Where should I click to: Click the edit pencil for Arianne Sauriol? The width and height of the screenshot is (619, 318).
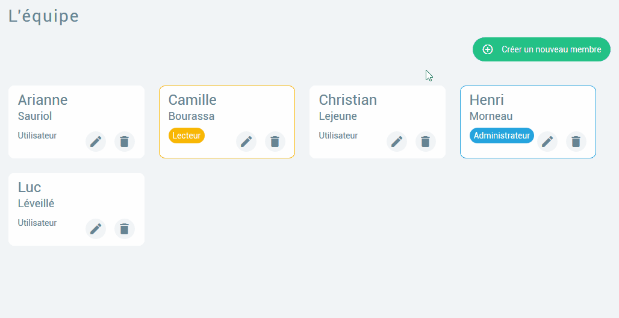(96, 142)
